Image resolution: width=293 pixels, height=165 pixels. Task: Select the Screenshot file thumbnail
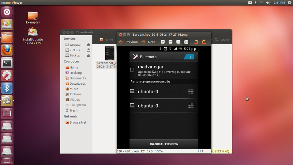click(109, 53)
